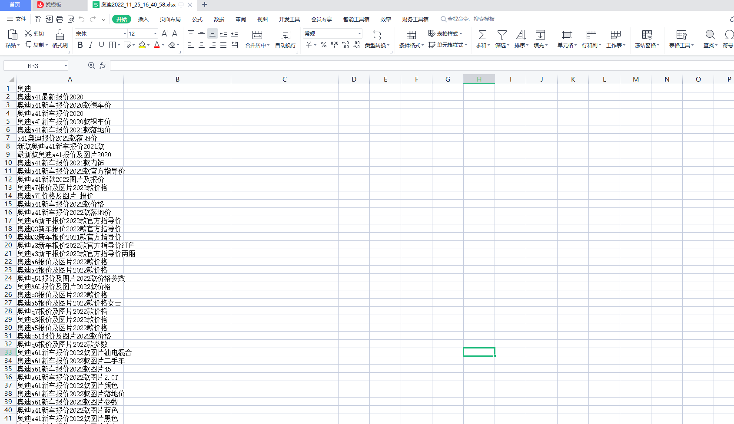
Task: Click the 开始 Start ribbon button
Action: pos(122,19)
